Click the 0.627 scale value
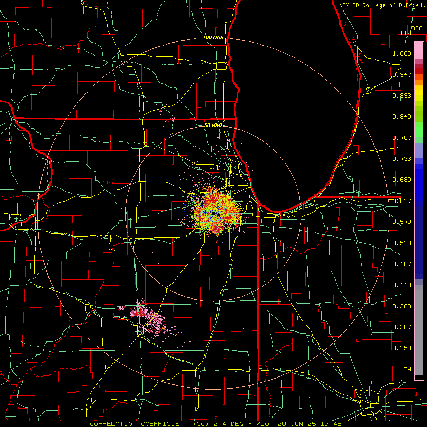427x427 pixels. 402,201
